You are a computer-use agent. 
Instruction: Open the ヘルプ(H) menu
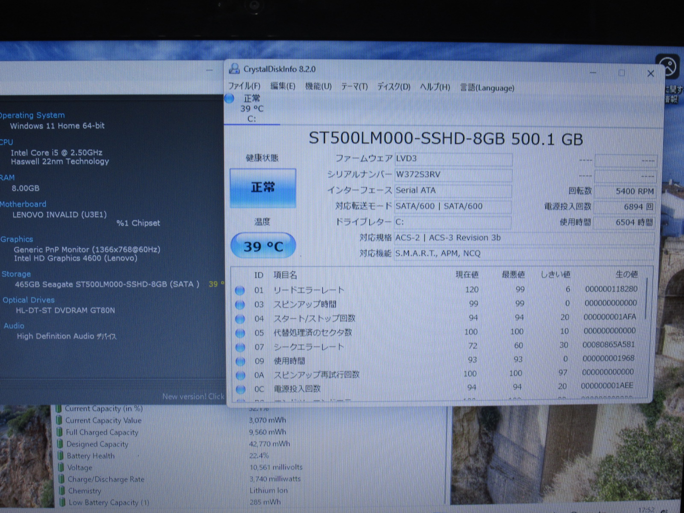[x=435, y=87]
